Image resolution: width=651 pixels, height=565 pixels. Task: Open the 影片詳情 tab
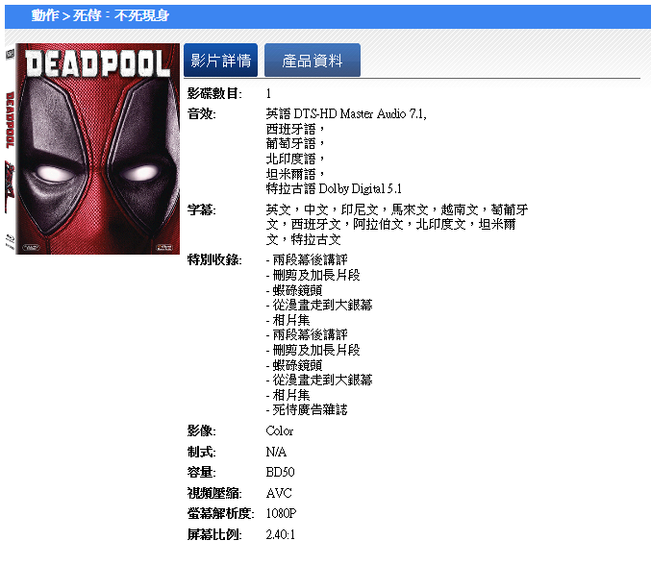click(220, 61)
